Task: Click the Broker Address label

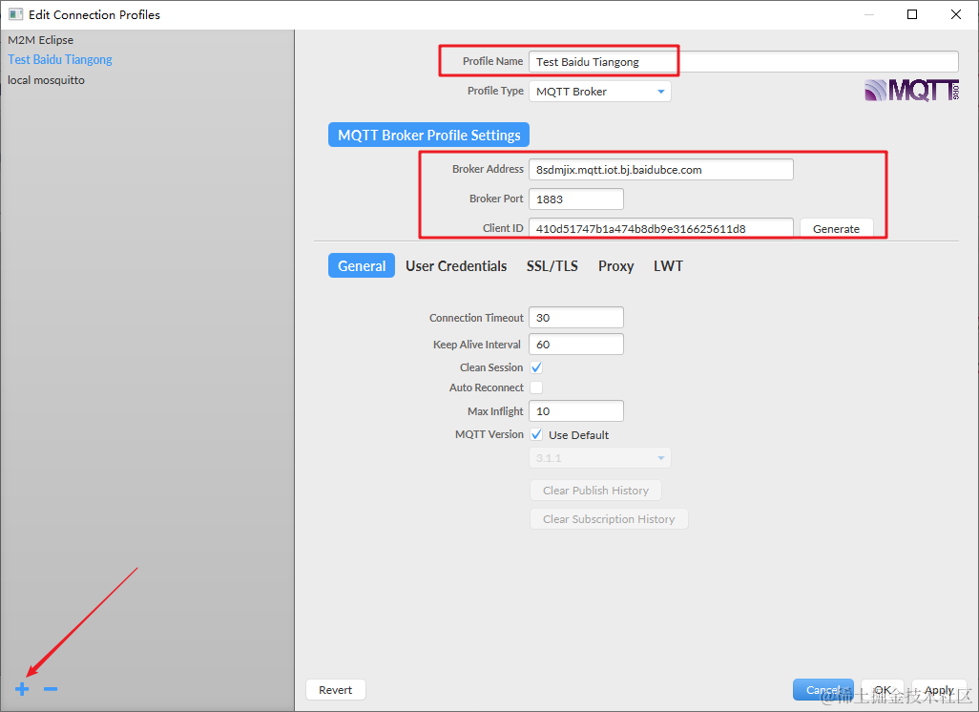Action: click(x=488, y=169)
